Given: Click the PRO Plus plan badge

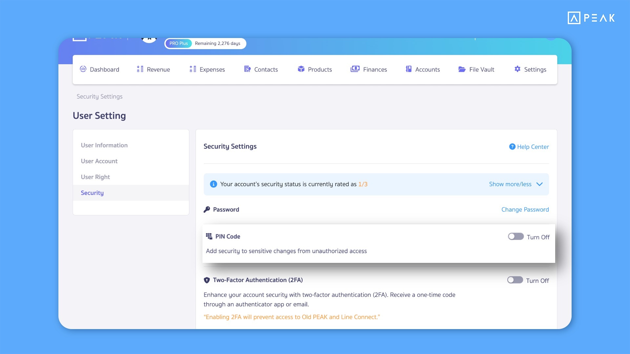Looking at the screenshot, I should pos(178,43).
